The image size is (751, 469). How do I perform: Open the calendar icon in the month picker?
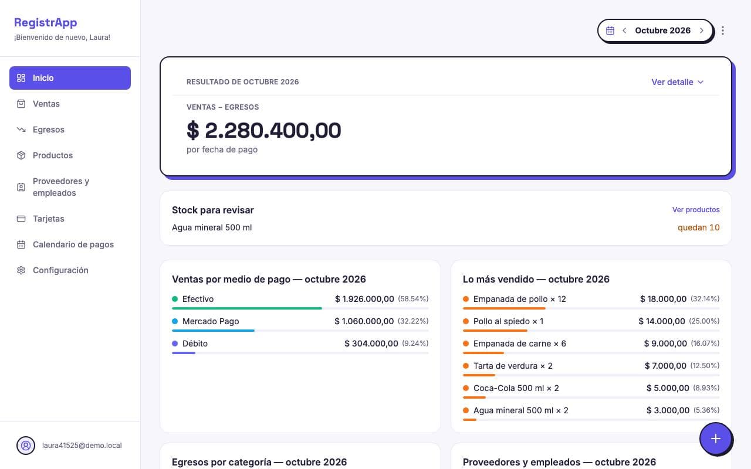click(x=610, y=30)
